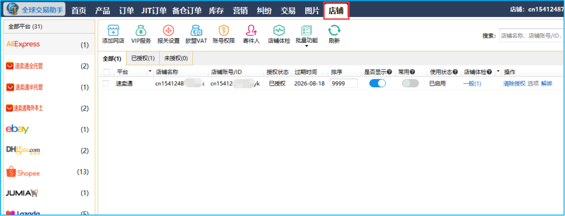The image size is (565, 216).
Task: Open the 首页 menu
Action: coord(79,11)
